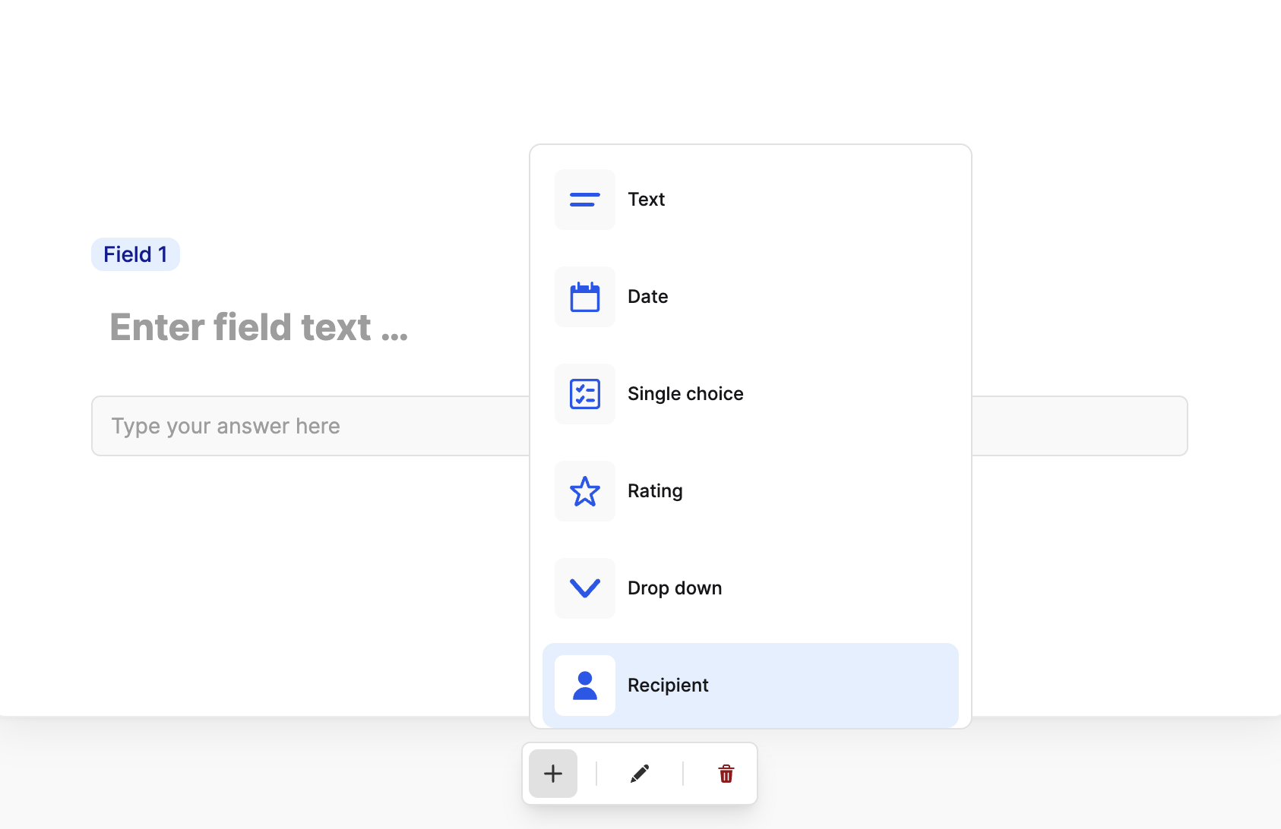
Task: Click the Recipient person icon
Action: click(585, 686)
